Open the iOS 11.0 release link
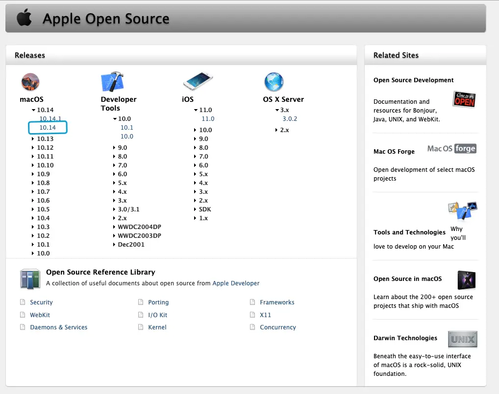The width and height of the screenshot is (499, 394). pyautogui.click(x=208, y=118)
